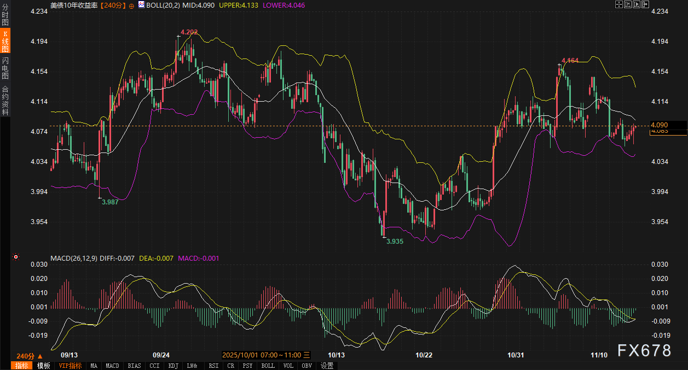This screenshot has width=688, height=370.
Task: Click the BOLL indicator chart icon
Action: (x=141, y=5)
